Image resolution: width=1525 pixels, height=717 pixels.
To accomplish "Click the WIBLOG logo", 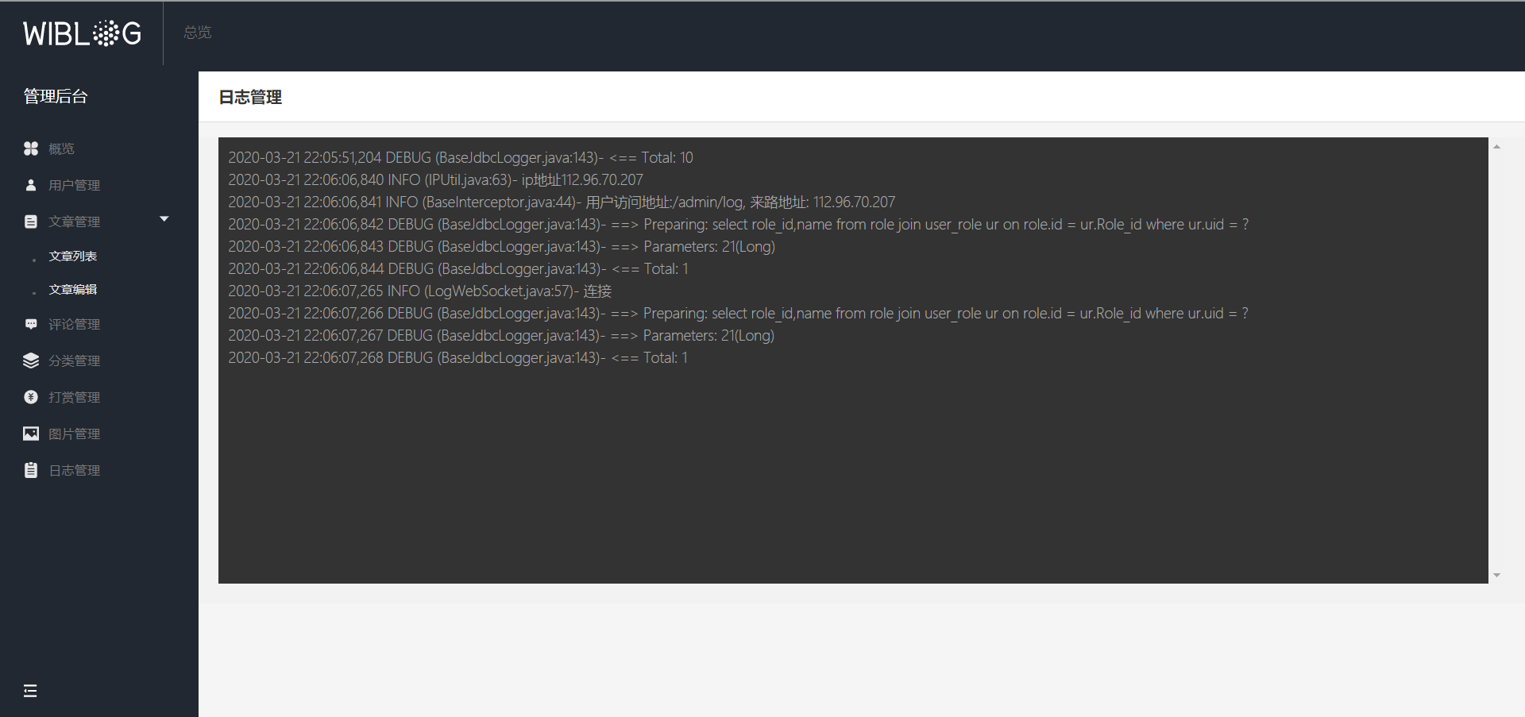I will (x=82, y=33).
